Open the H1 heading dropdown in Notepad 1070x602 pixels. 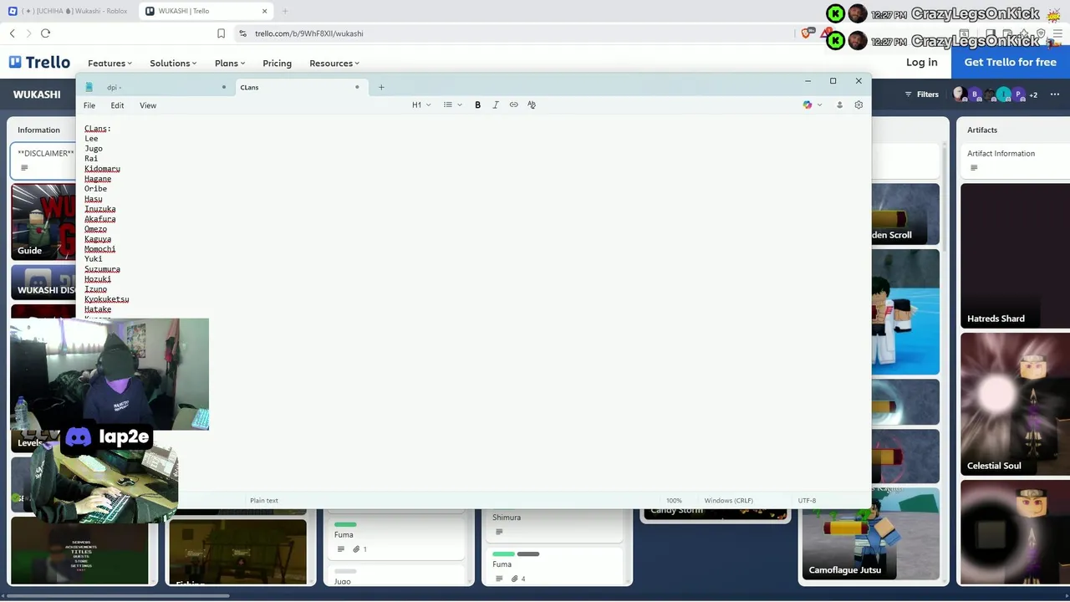coord(421,105)
